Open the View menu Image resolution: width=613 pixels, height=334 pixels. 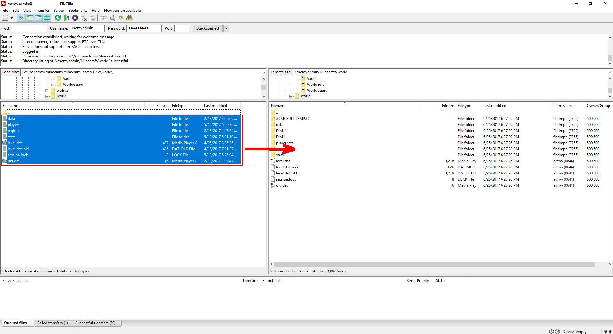tap(27, 10)
